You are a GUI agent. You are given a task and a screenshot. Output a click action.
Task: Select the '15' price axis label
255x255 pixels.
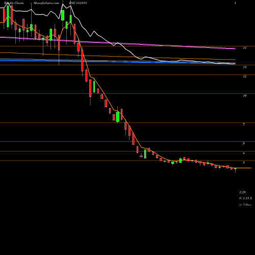244,48
